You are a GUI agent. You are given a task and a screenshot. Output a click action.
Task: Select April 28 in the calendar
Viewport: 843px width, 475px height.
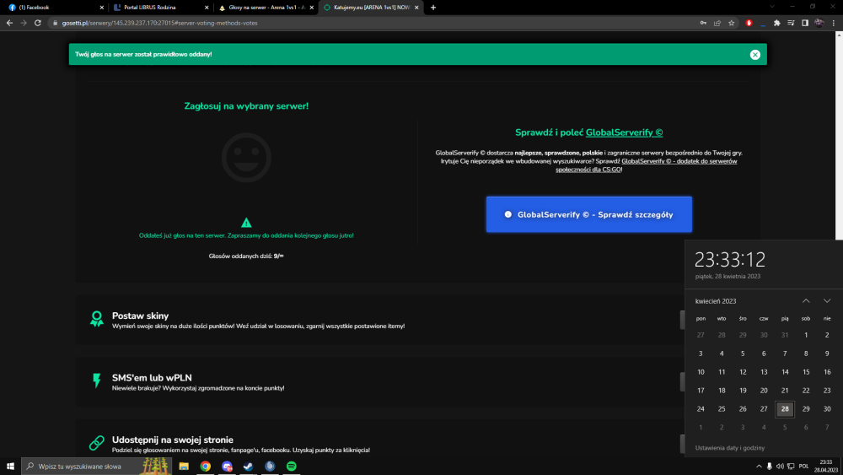point(785,409)
